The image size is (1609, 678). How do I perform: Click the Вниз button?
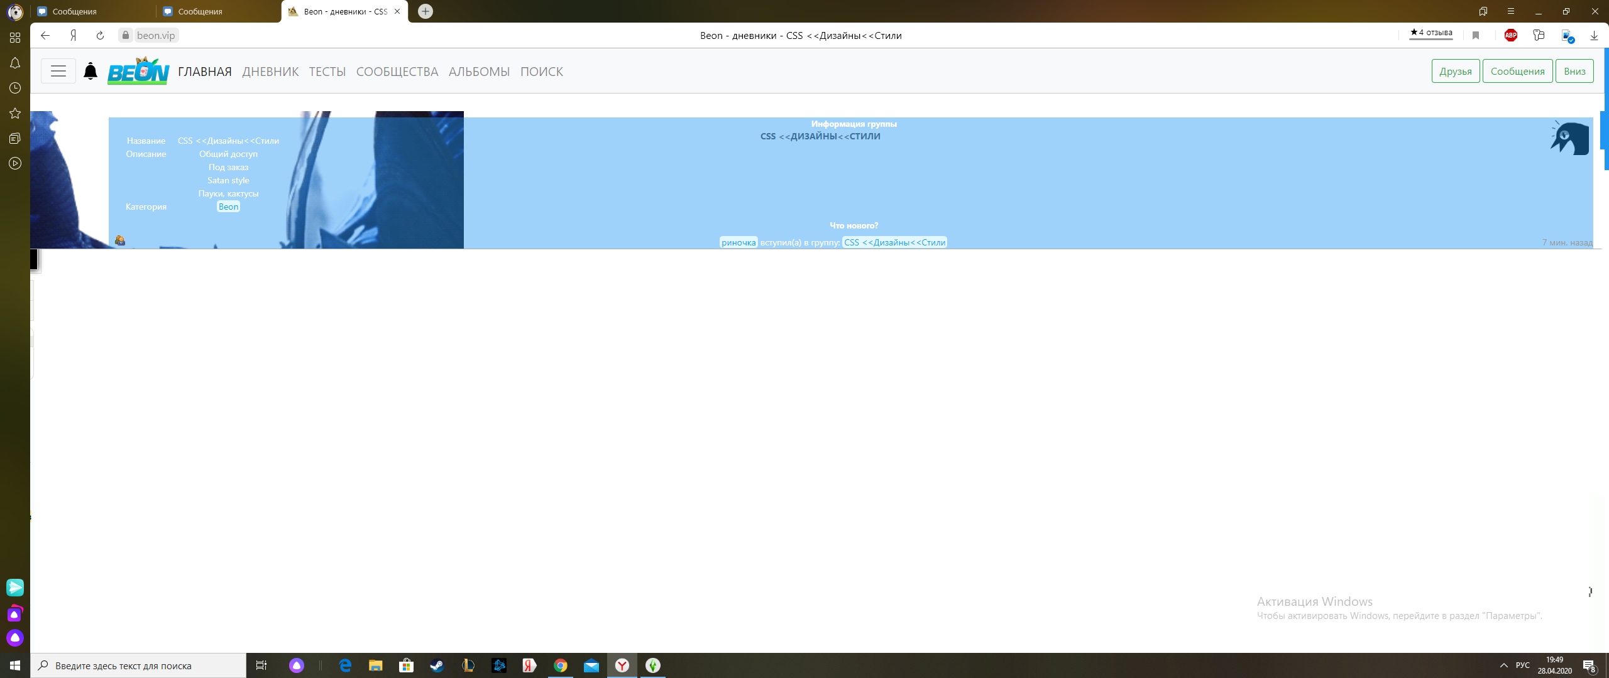click(1574, 71)
